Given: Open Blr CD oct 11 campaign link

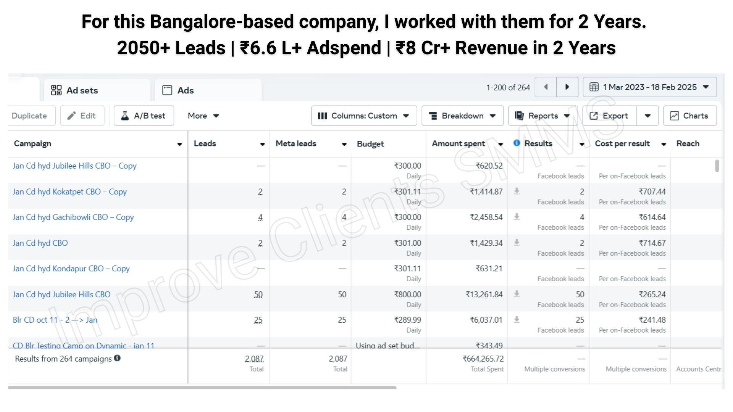Looking at the screenshot, I should (55, 320).
